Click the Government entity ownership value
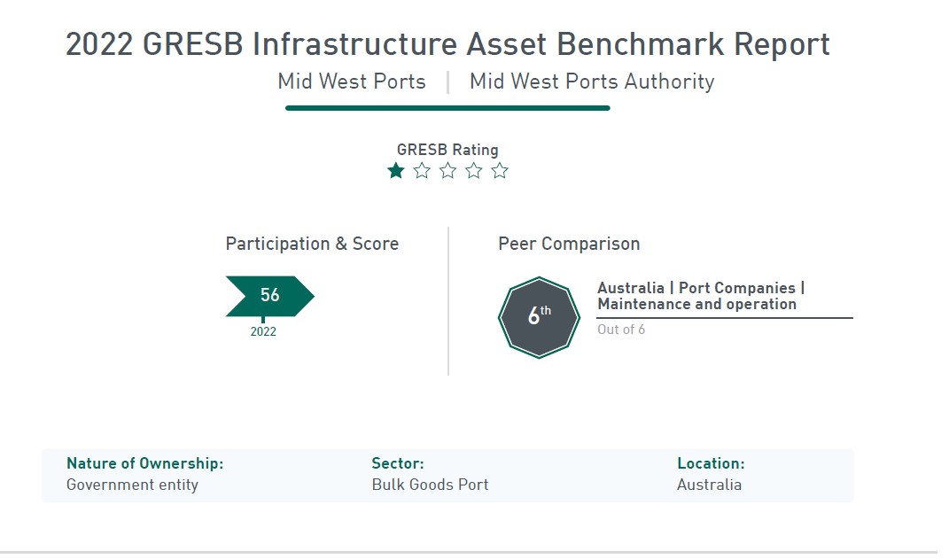 [x=133, y=485]
